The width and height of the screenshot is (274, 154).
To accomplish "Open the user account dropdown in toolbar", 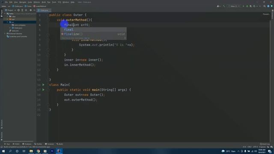I will (218, 6).
